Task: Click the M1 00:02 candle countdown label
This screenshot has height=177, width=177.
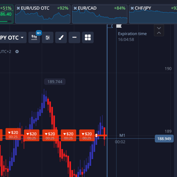Action: tap(120, 139)
